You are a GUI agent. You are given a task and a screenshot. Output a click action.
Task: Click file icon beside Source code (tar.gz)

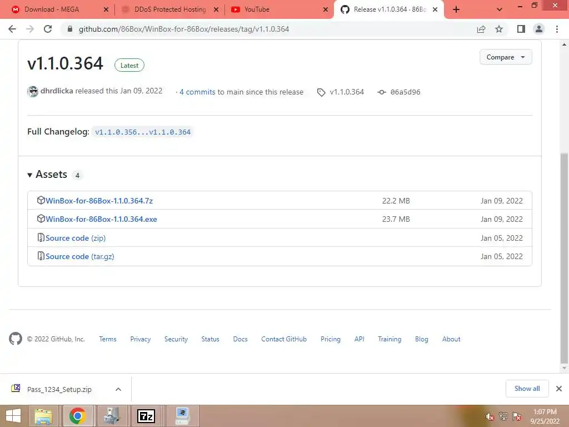click(41, 256)
